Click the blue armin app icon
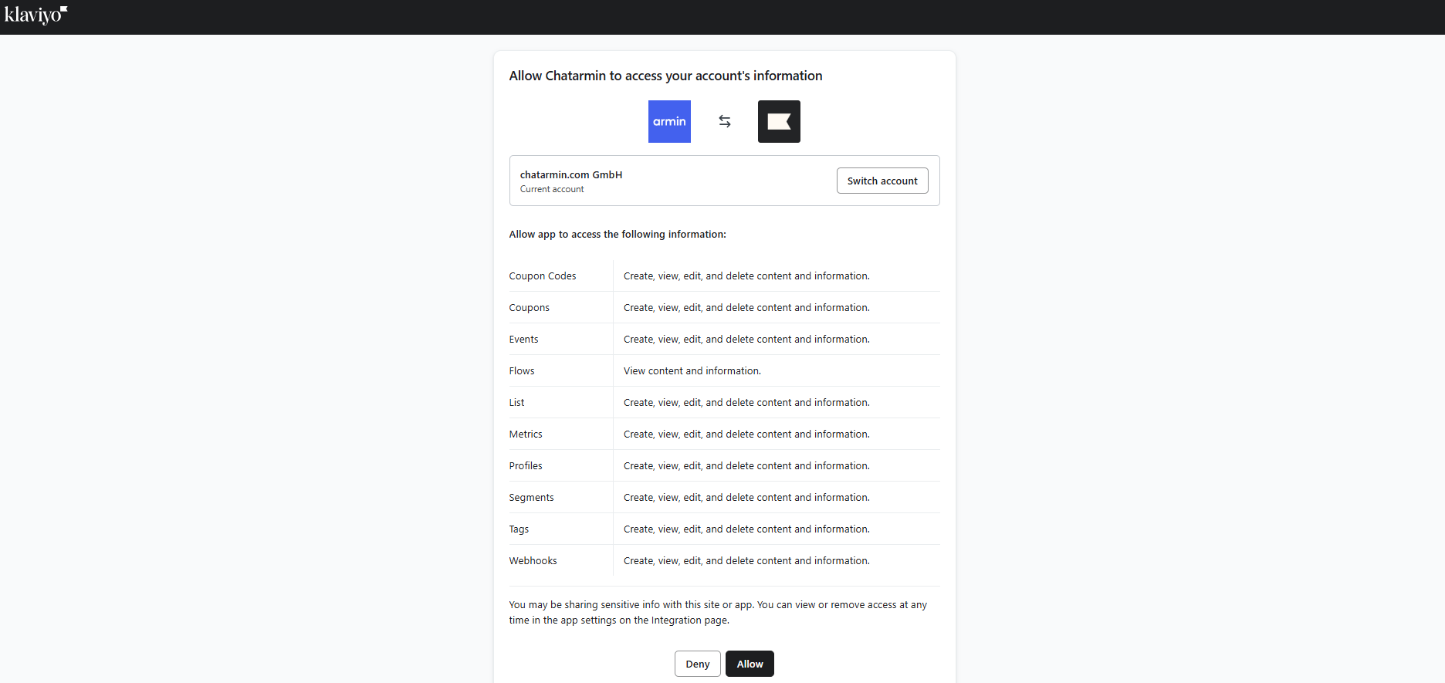Screen dimensions: 1445x683 coord(669,121)
